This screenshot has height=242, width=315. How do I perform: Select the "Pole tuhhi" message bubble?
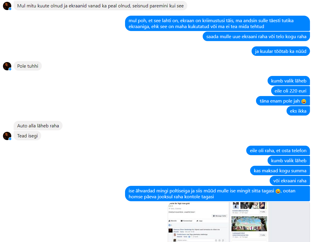28,66
